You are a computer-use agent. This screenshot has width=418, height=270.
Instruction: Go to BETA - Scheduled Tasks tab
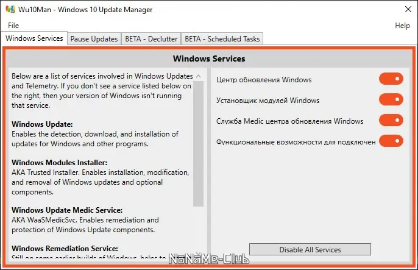(x=222, y=39)
